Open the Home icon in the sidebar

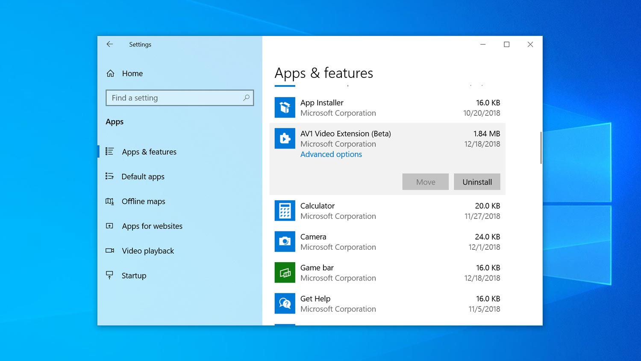click(x=110, y=74)
